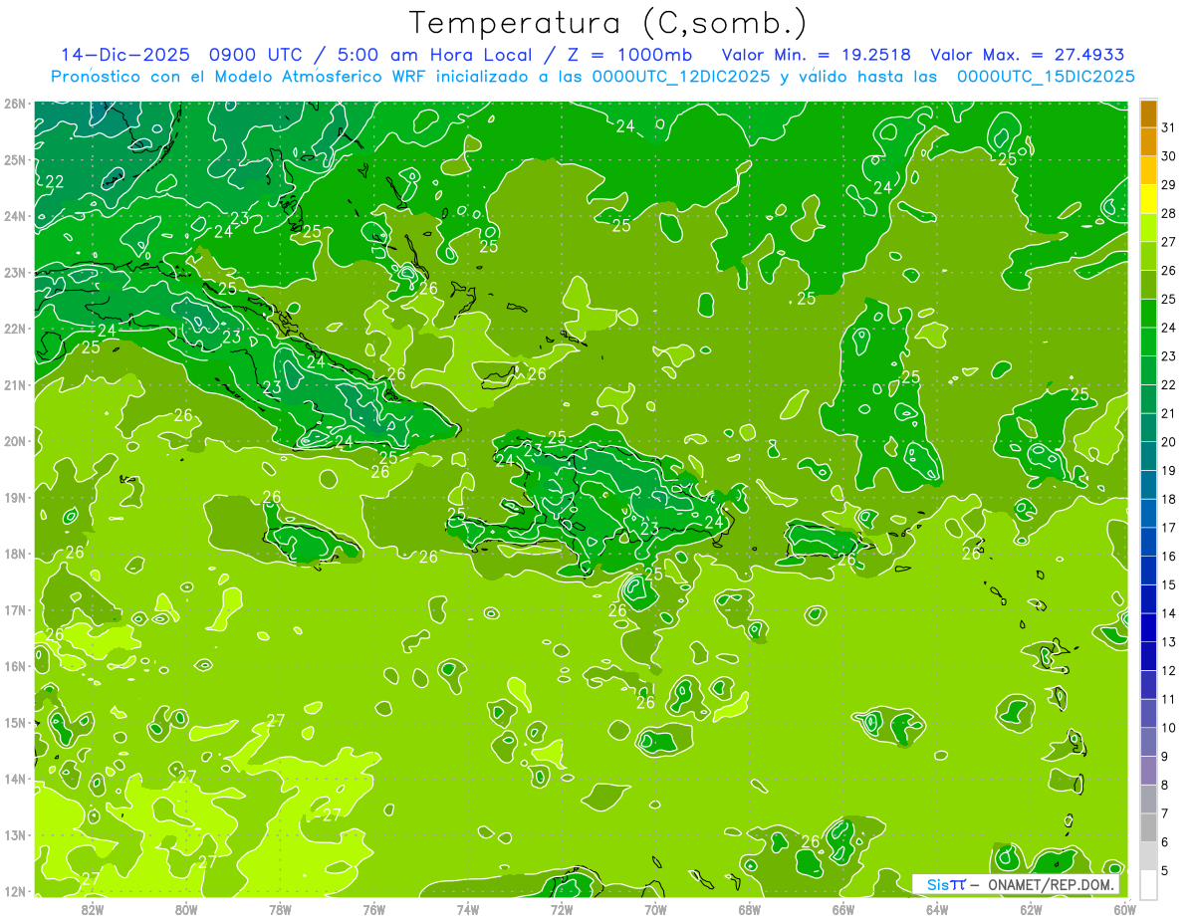Click the longitude axis label '72W'
Viewport: 1195px width, 923px height.
(562, 909)
